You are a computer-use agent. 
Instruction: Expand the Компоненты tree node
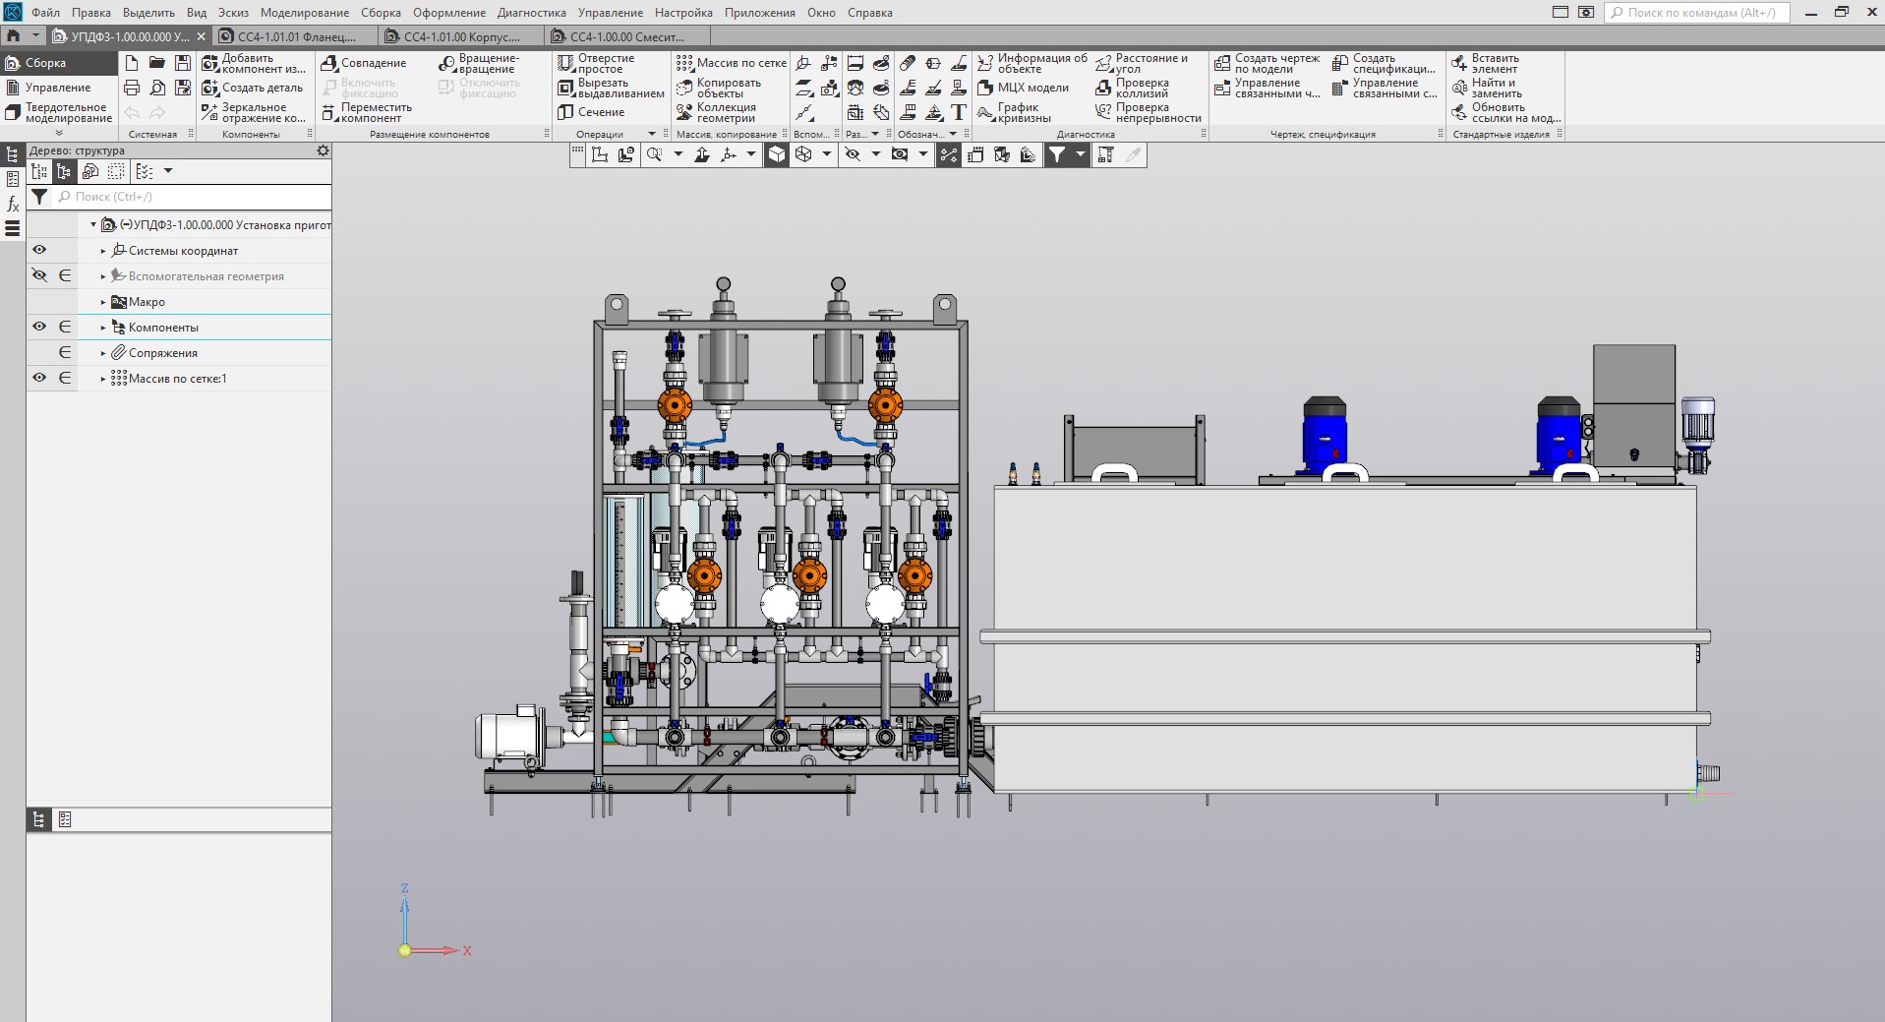pyautogui.click(x=103, y=328)
